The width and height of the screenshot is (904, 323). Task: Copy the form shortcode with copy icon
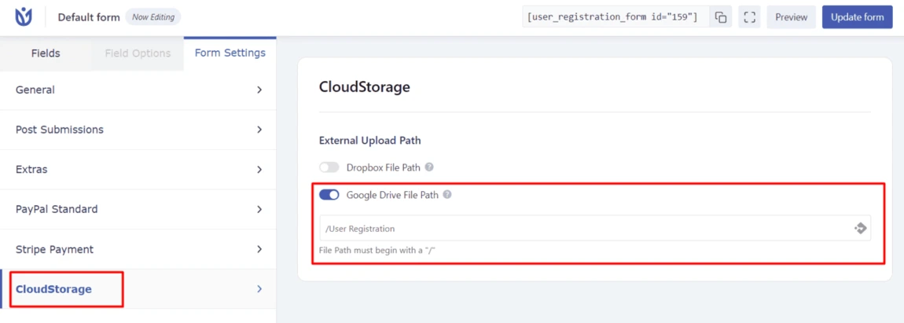tap(721, 17)
